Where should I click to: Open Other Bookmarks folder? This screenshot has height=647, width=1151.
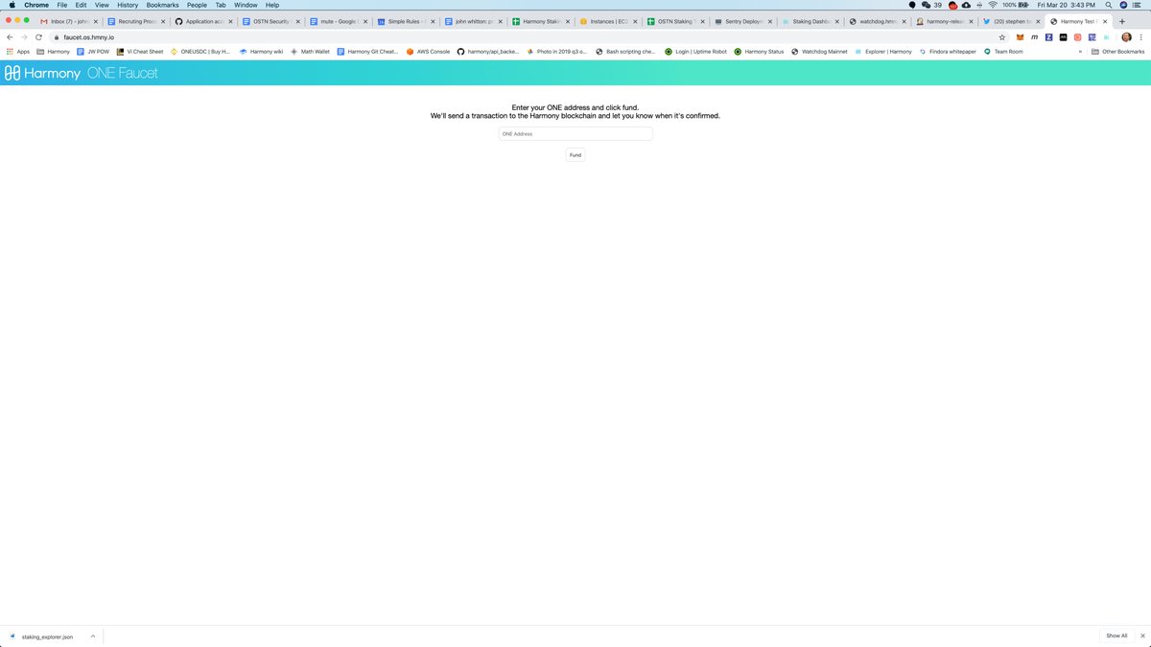click(1117, 51)
